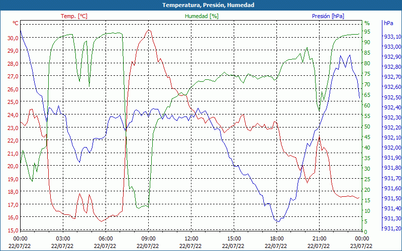
Task: Click the 932,30 pressure axis value
Action: pyautogui.click(x=392, y=117)
